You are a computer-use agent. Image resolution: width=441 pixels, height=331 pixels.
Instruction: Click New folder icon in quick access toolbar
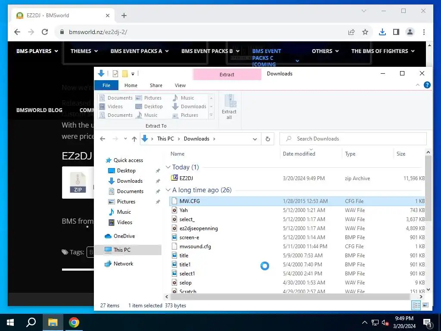[x=125, y=74]
